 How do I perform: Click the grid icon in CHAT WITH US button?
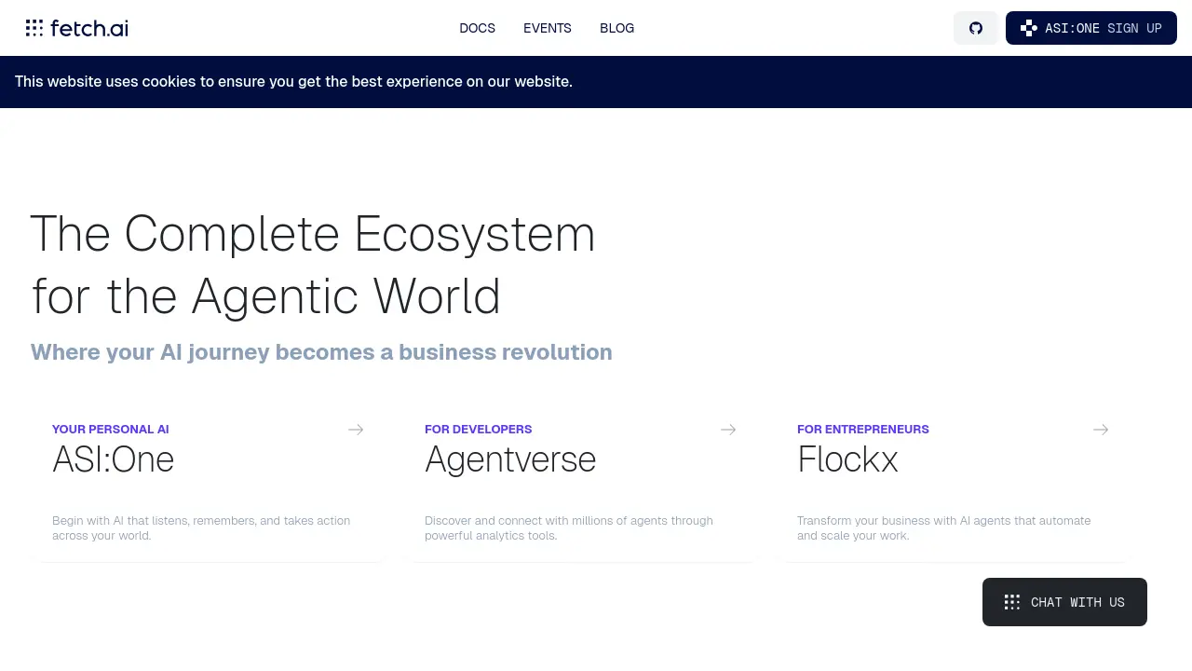(1011, 602)
